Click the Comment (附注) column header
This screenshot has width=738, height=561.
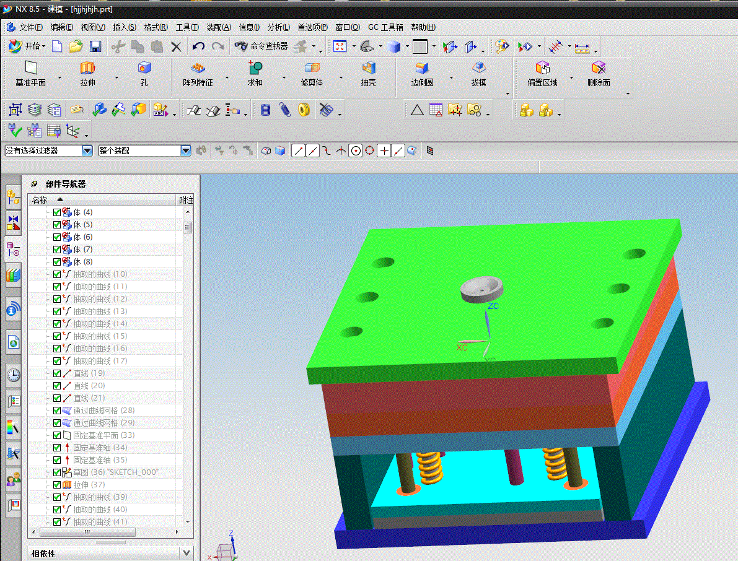(185, 200)
